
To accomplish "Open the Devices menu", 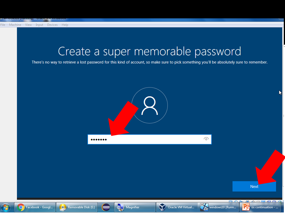I will [52, 25].
